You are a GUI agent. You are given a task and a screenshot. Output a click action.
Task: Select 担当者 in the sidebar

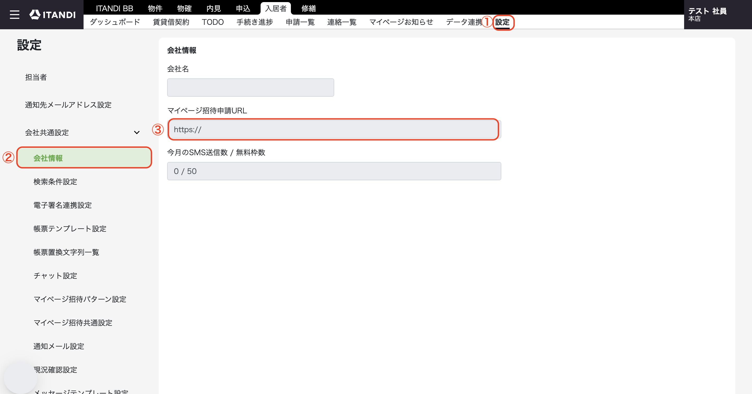tap(36, 77)
